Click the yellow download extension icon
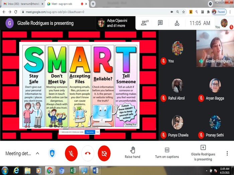The image size is (234, 175). tap(191, 12)
